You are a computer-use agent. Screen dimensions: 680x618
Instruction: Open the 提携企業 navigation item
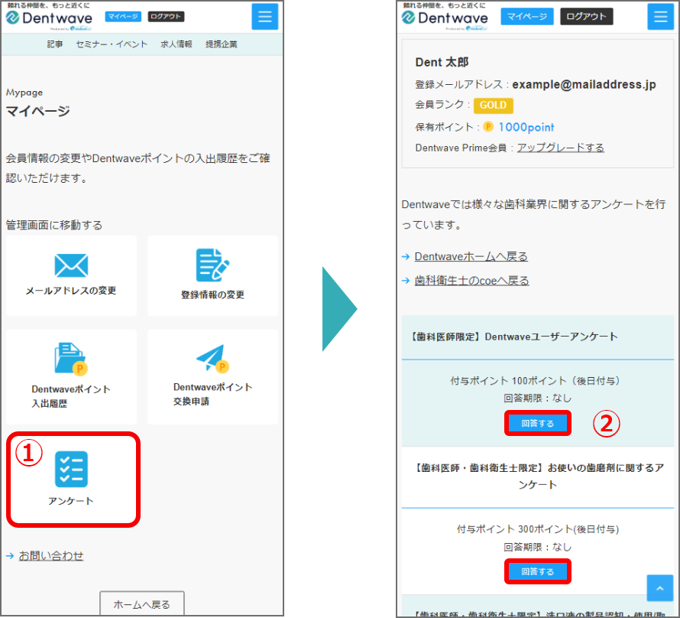pos(222,44)
